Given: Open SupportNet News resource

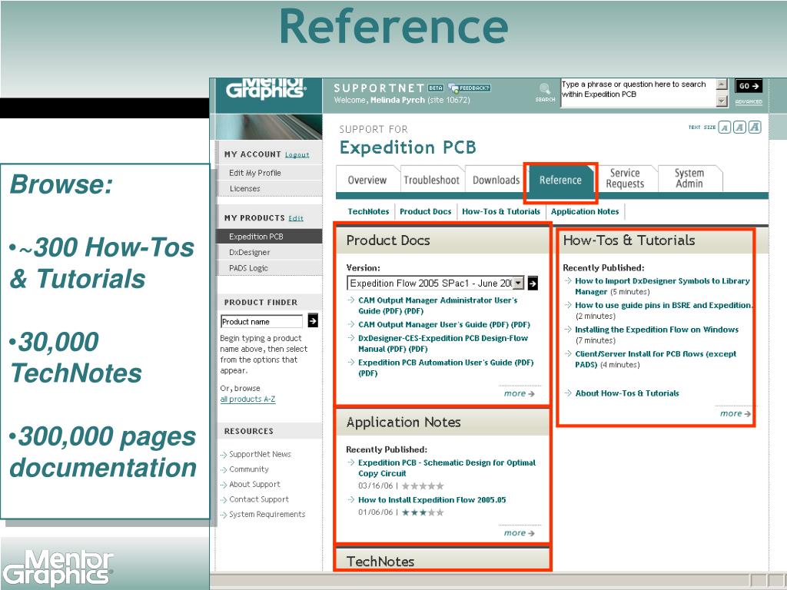Looking at the screenshot, I should click(x=260, y=454).
